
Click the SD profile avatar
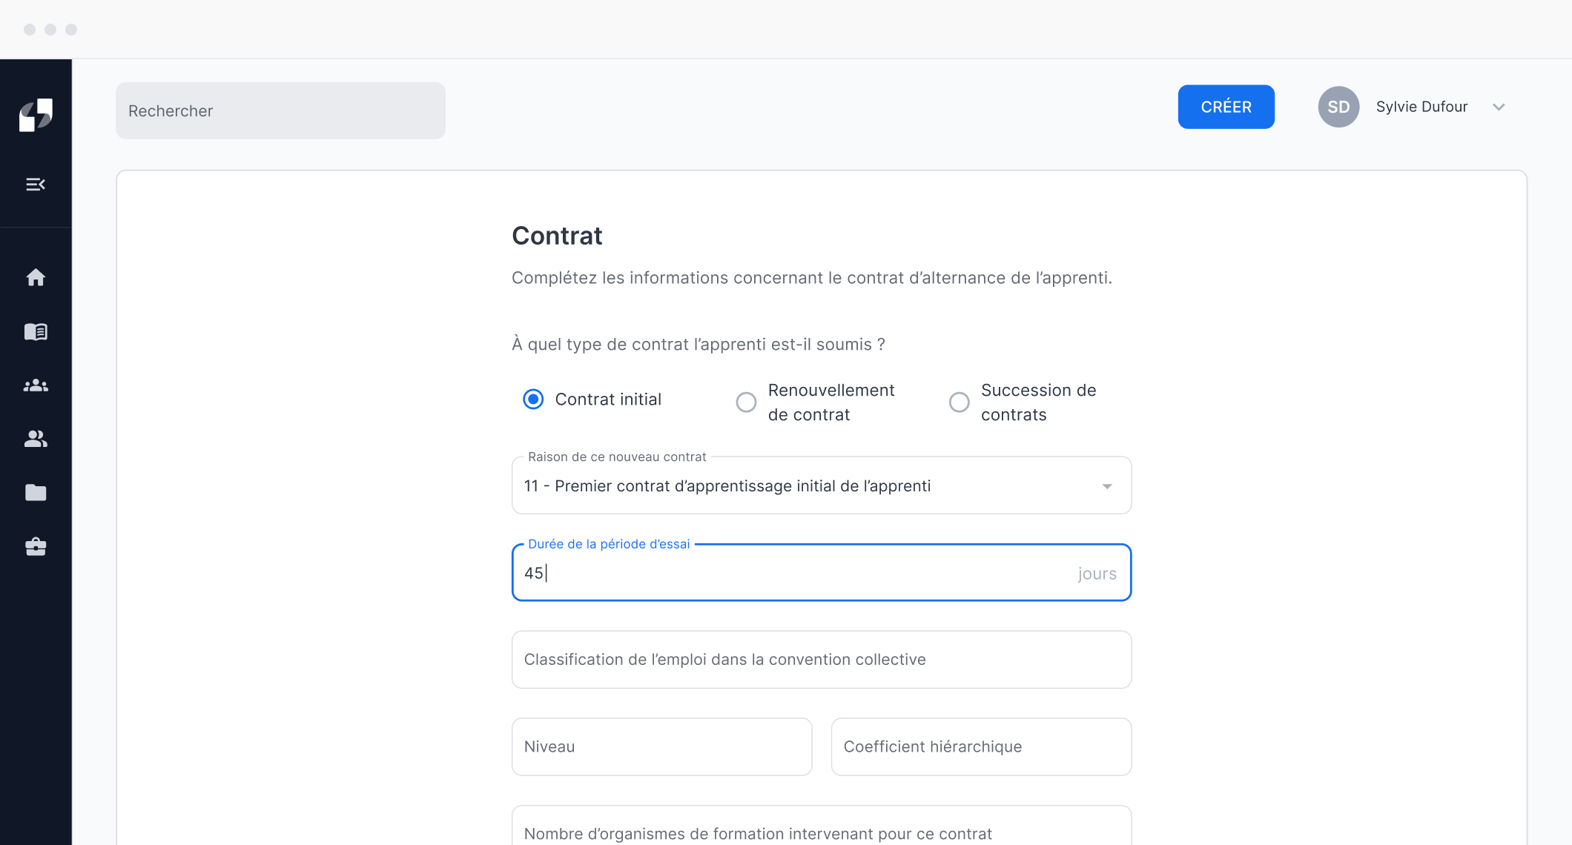(1338, 107)
